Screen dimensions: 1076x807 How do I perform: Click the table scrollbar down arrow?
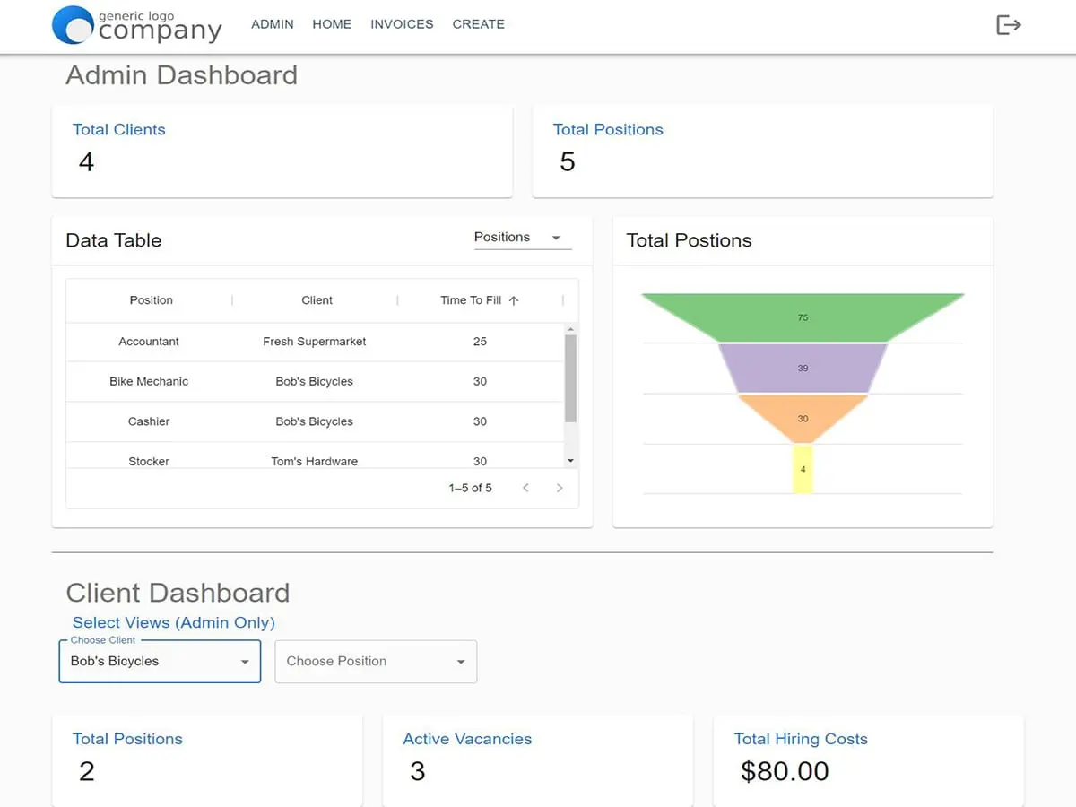[571, 461]
